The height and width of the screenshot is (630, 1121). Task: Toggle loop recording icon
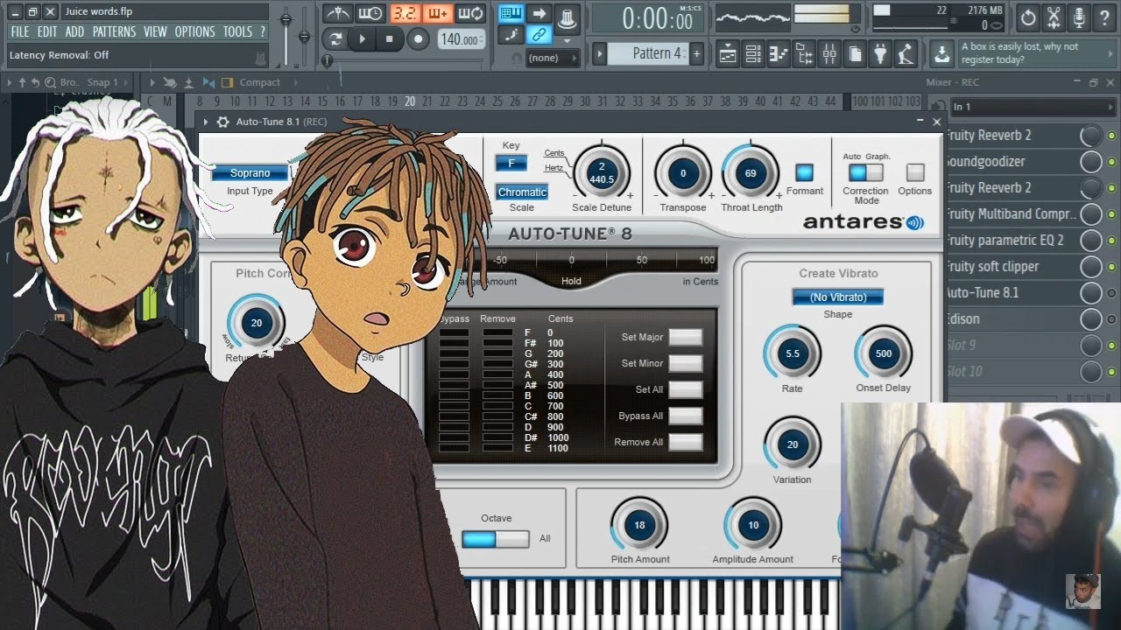[x=471, y=13]
